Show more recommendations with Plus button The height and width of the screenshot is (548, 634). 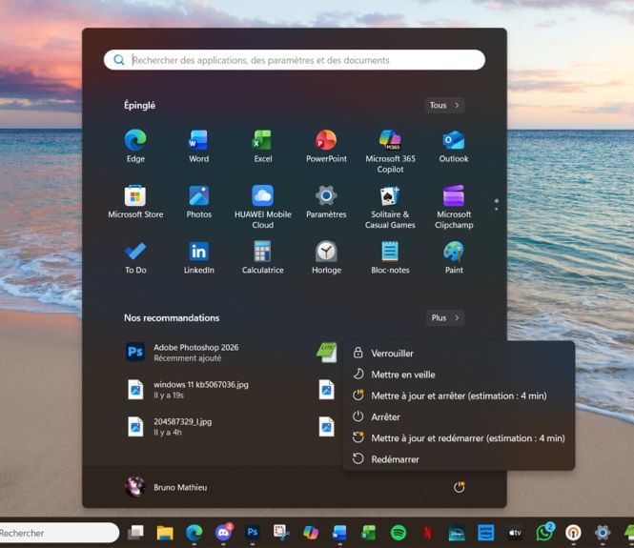coord(445,317)
